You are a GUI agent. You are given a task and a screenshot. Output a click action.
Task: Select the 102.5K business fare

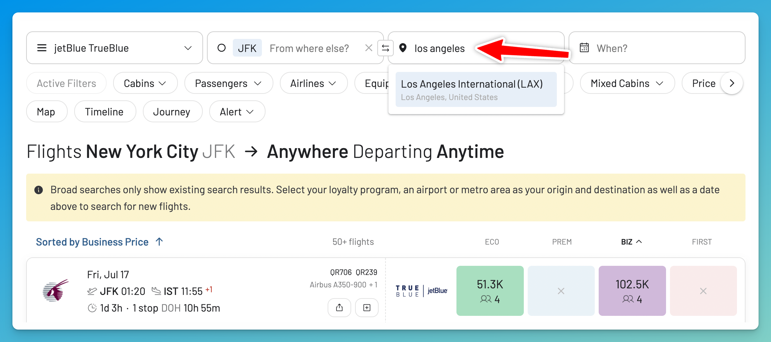(x=632, y=291)
